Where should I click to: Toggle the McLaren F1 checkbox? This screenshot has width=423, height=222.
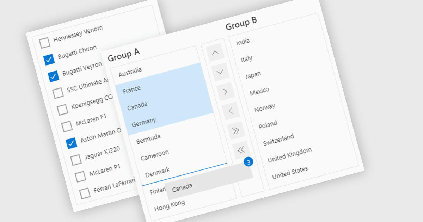click(67, 126)
